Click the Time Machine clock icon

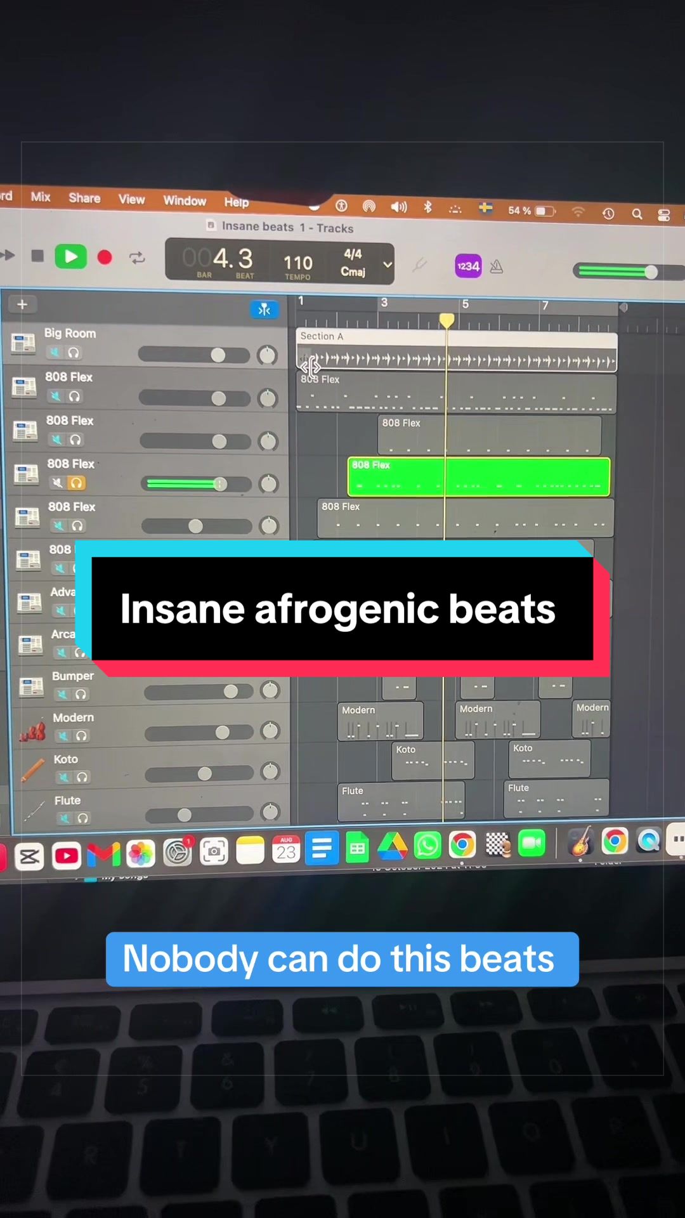click(608, 214)
